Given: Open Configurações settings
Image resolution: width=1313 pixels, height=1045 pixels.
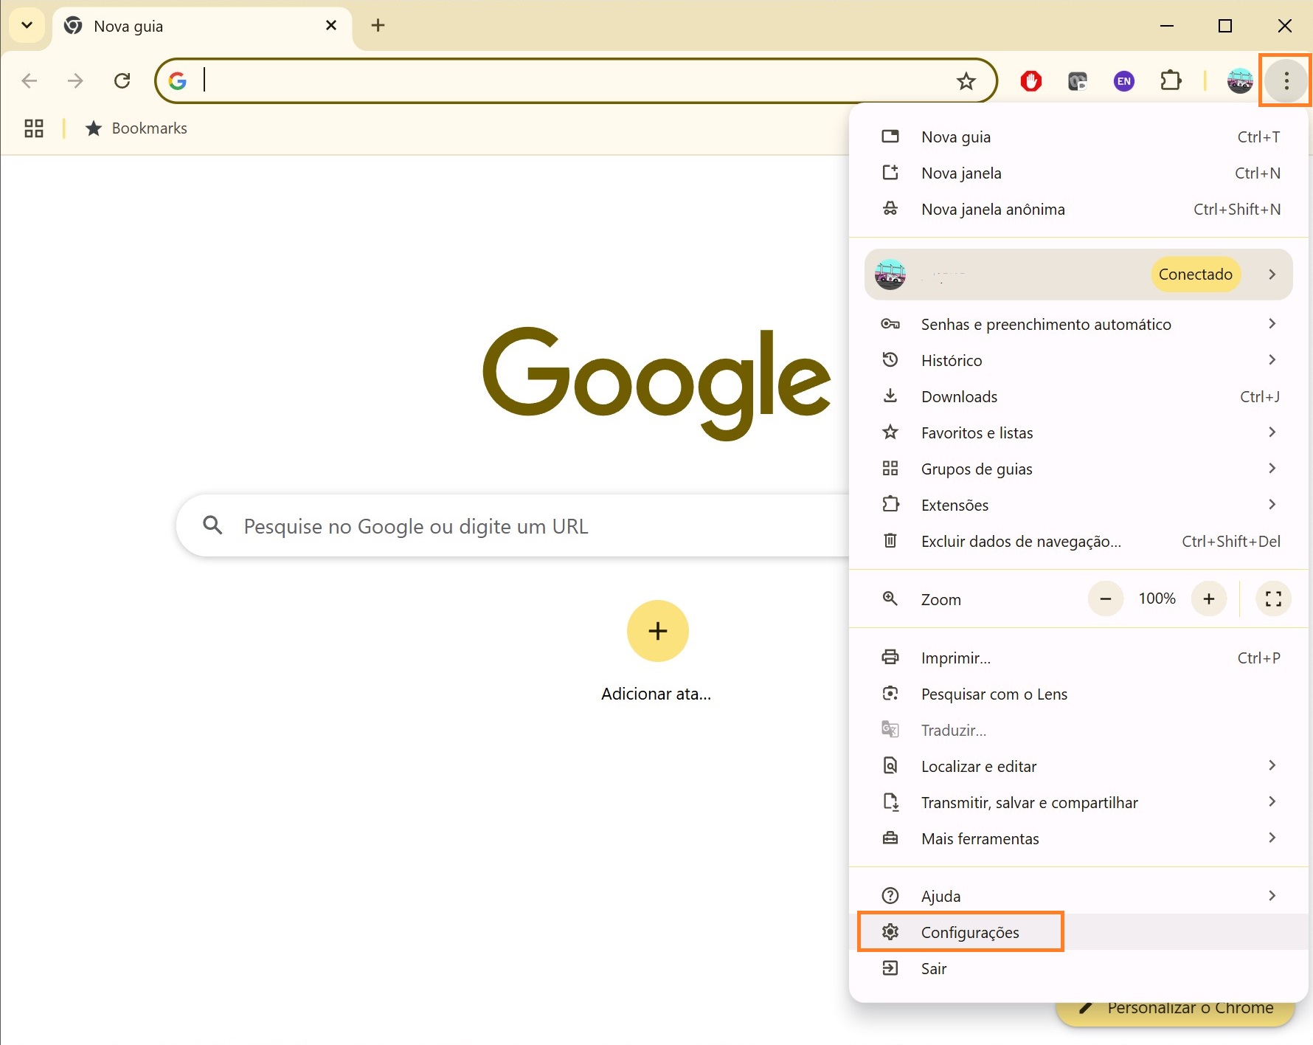Looking at the screenshot, I should pos(1078,932).
